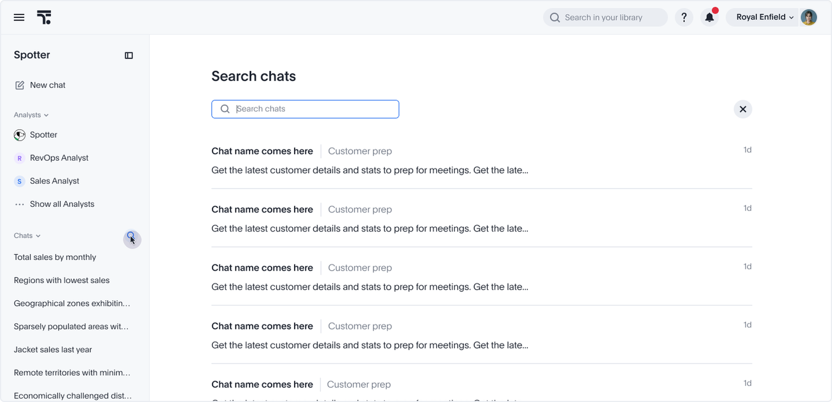Click the magnifier in library search
The width and height of the screenshot is (832, 402).
(x=554, y=17)
